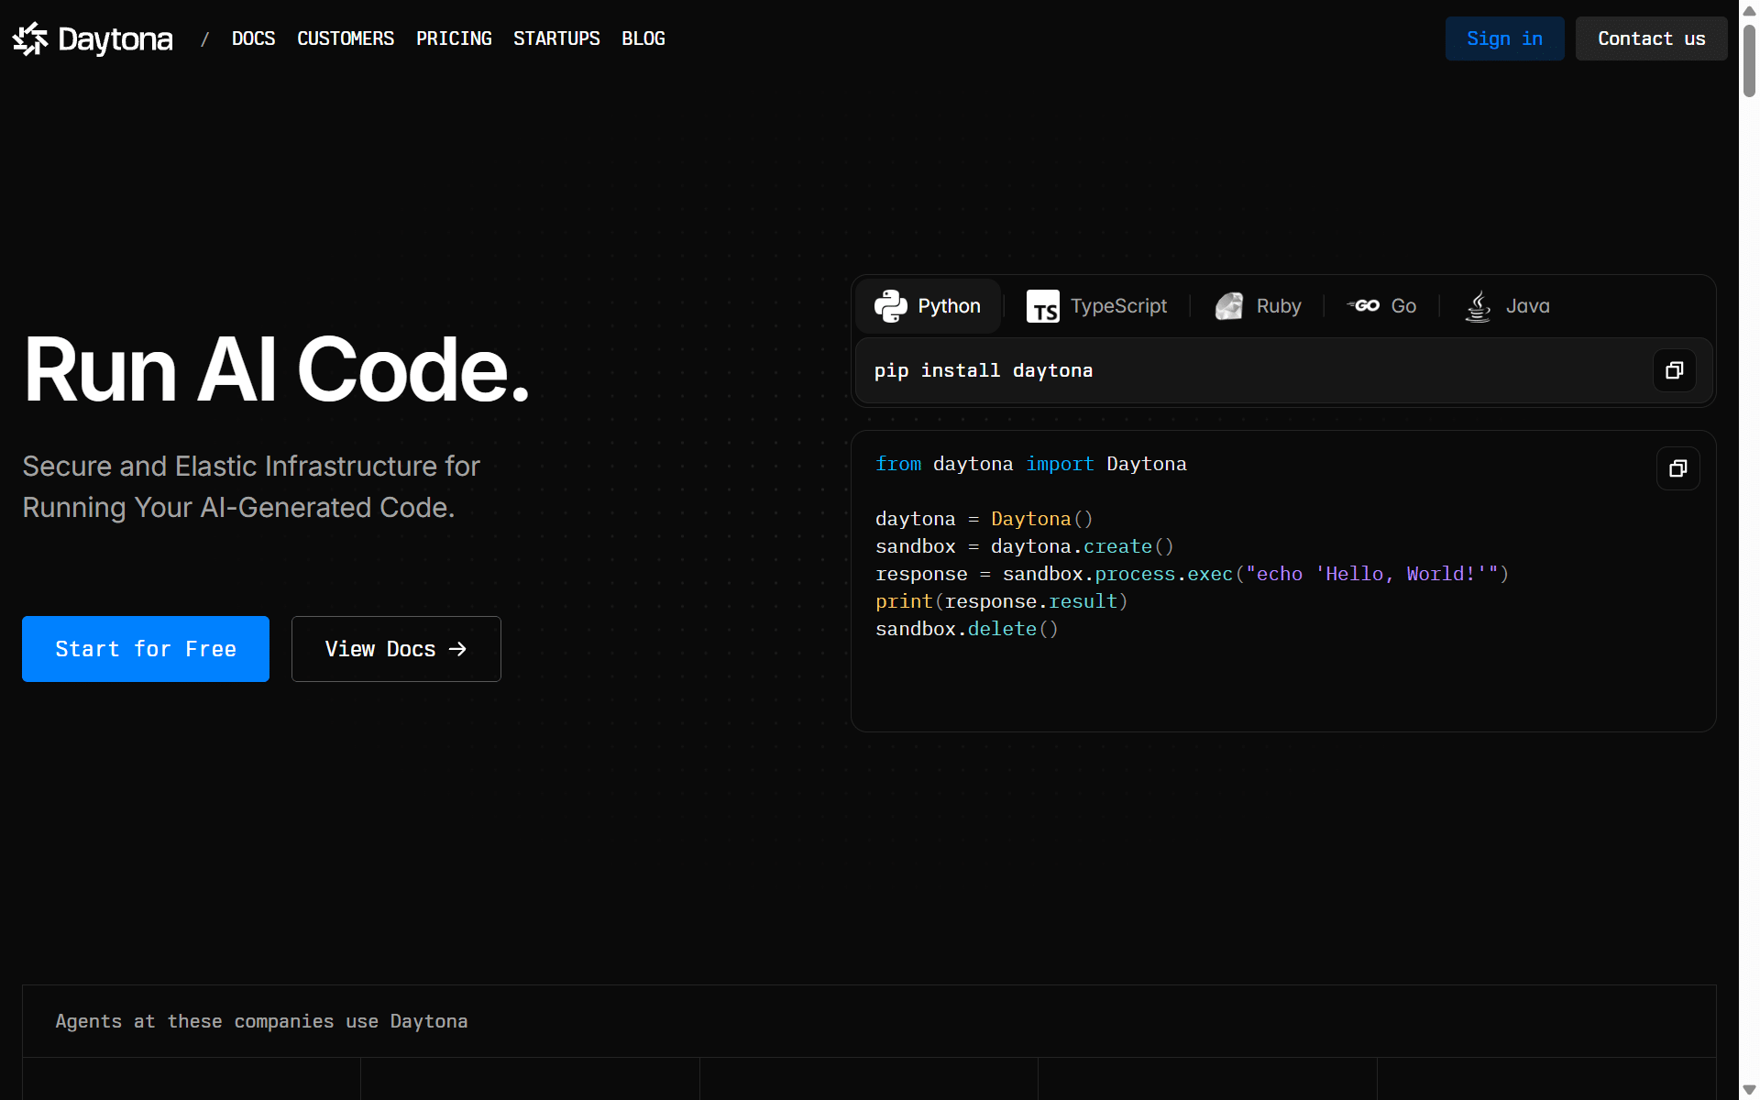The height and width of the screenshot is (1100, 1760).
Task: Click the scrollbar down arrow
Action: tap(1749, 1090)
